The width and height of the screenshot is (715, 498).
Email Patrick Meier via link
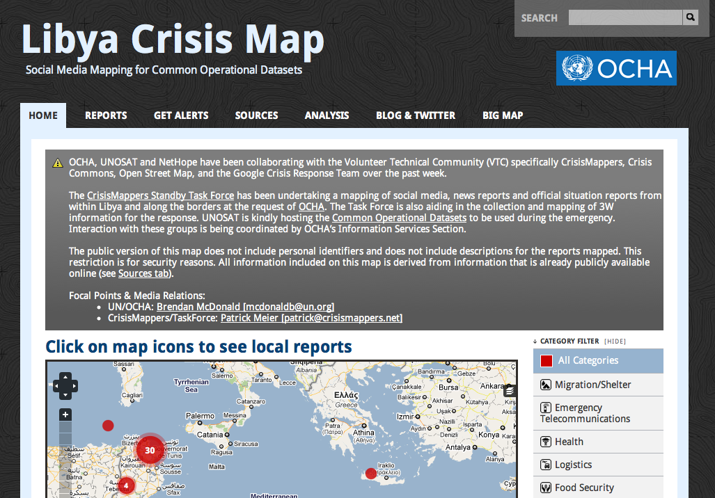click(311, 318)
